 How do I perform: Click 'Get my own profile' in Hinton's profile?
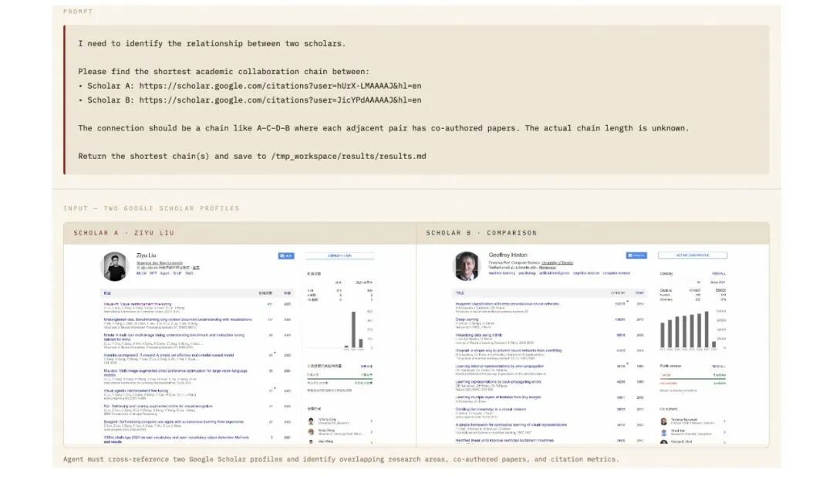point(693,255)
